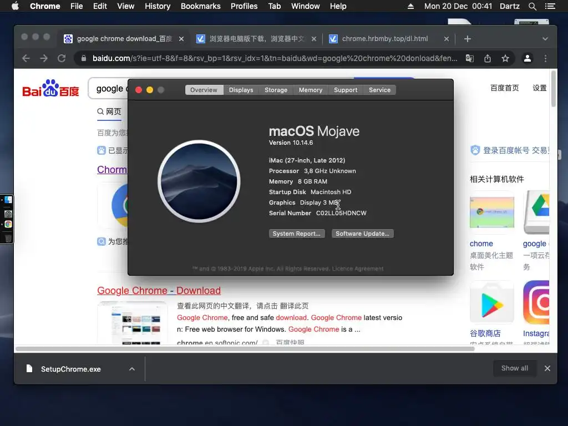Click 设置 link on Baidu
This screenshot has width=568, height=426.
click(539, 88)
